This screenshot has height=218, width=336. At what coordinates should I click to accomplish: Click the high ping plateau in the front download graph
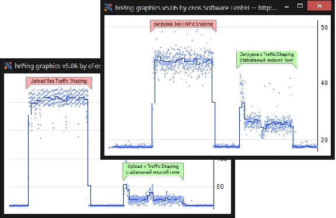tap(183, 61)
